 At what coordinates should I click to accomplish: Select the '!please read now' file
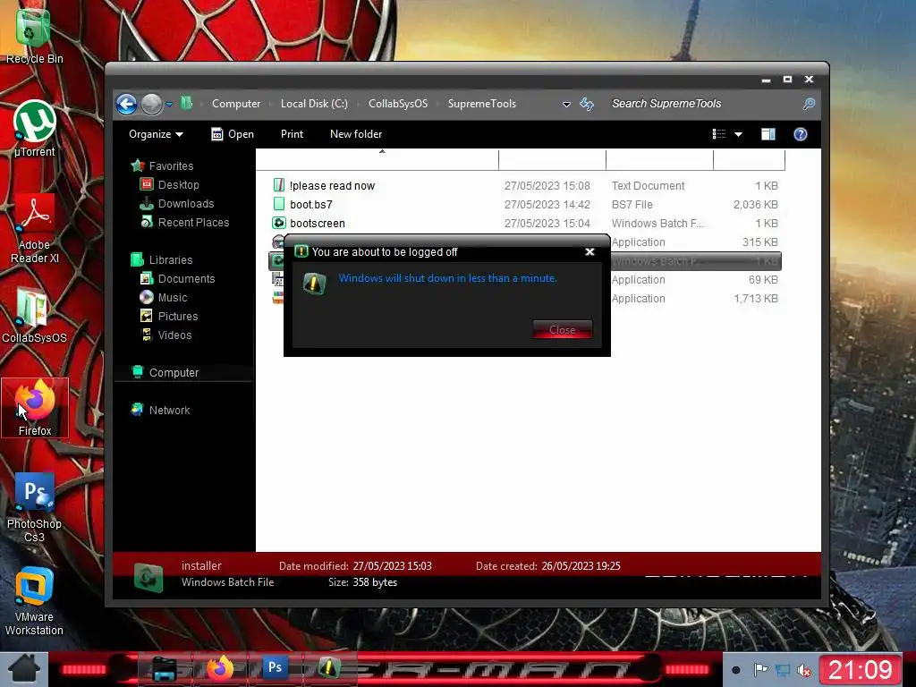click(x=526, y=186)
